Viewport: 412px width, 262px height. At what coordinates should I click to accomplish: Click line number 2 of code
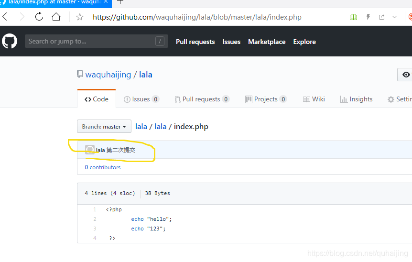pos(95,219)
